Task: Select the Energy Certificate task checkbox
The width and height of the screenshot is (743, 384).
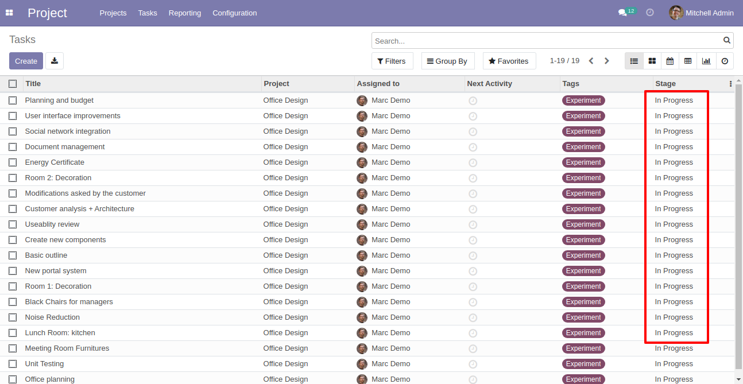Action: tap(13, 162)
